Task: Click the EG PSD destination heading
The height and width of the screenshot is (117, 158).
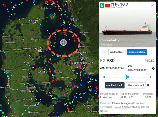Action: coord(107,61)
